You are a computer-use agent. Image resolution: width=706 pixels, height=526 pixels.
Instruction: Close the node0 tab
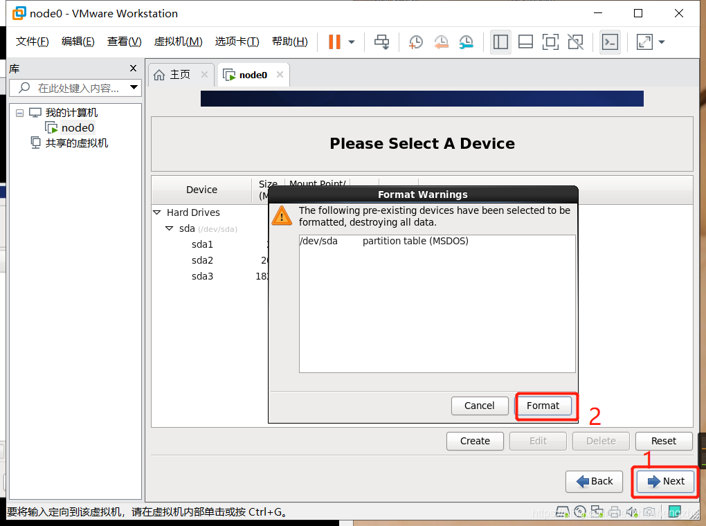[280, 74]
